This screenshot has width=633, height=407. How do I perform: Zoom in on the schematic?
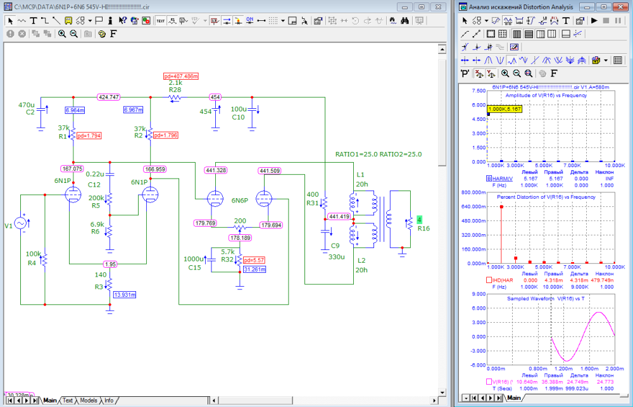point(62,33)
